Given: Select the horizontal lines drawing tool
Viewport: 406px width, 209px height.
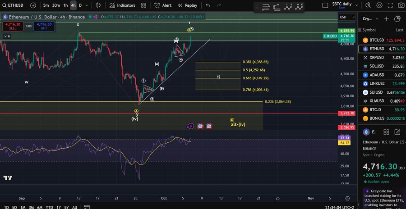Looking at the screenshot, I should pos(266,7).
